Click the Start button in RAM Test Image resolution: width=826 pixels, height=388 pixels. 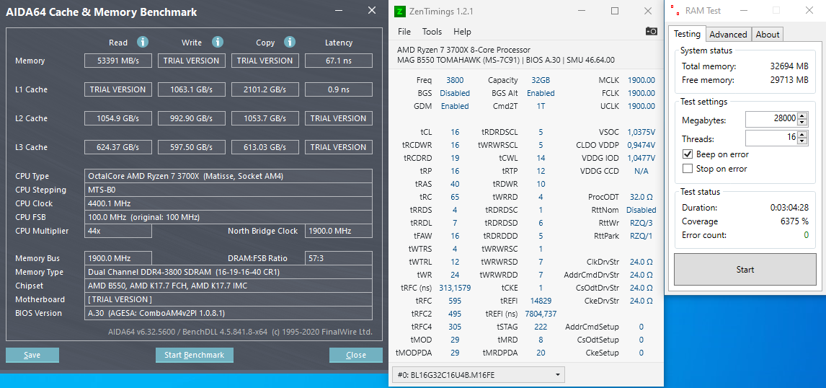pyautogui.click(x=745, y=270)
